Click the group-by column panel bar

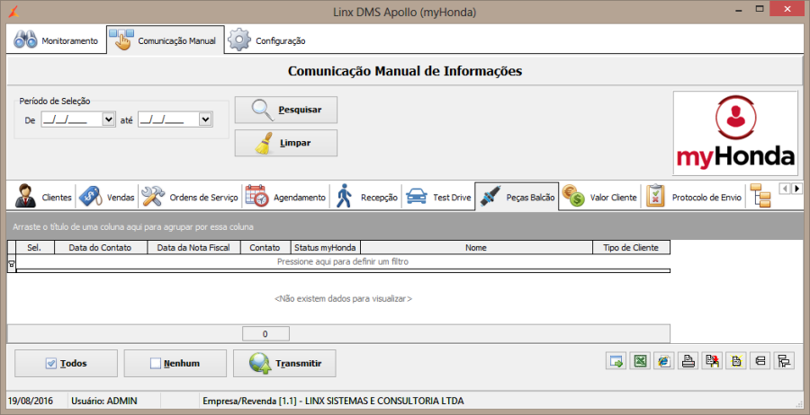[405, 226]
